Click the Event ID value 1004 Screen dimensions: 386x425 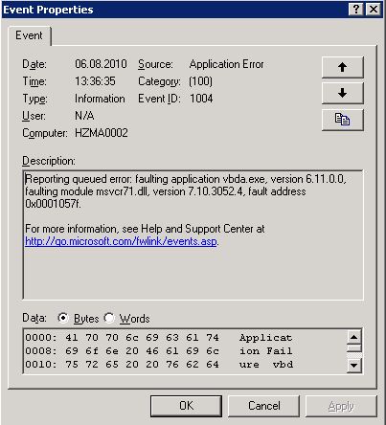coord(201,99)
